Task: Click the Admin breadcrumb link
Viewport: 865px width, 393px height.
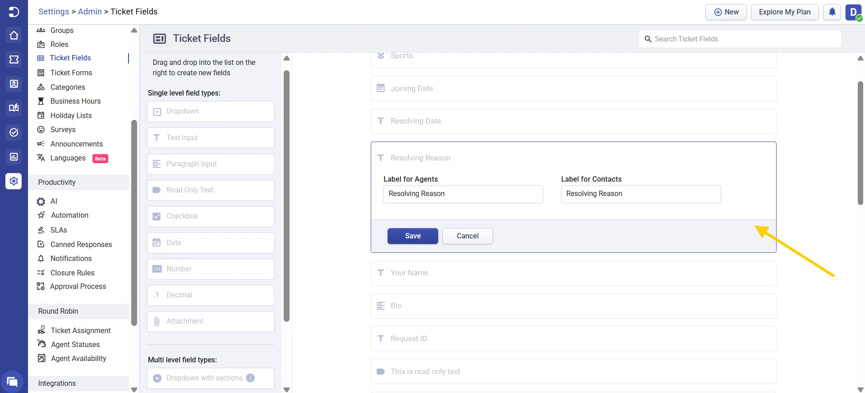Action: 90,12
